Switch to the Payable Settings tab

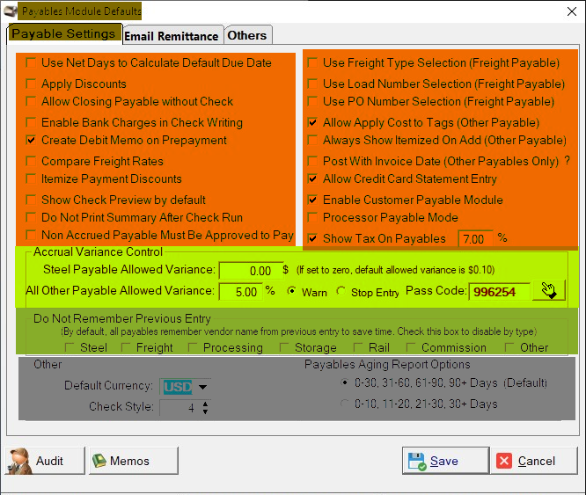(x=64, y=34)
